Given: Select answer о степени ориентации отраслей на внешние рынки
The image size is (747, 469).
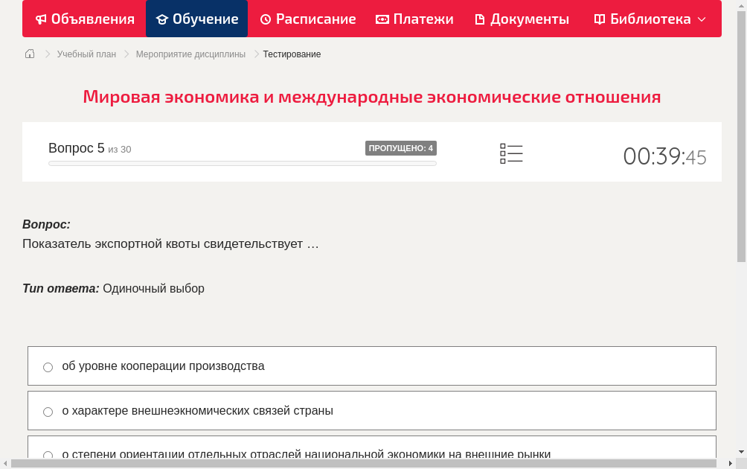Looking at the screenshot, I should pos(48,455).
